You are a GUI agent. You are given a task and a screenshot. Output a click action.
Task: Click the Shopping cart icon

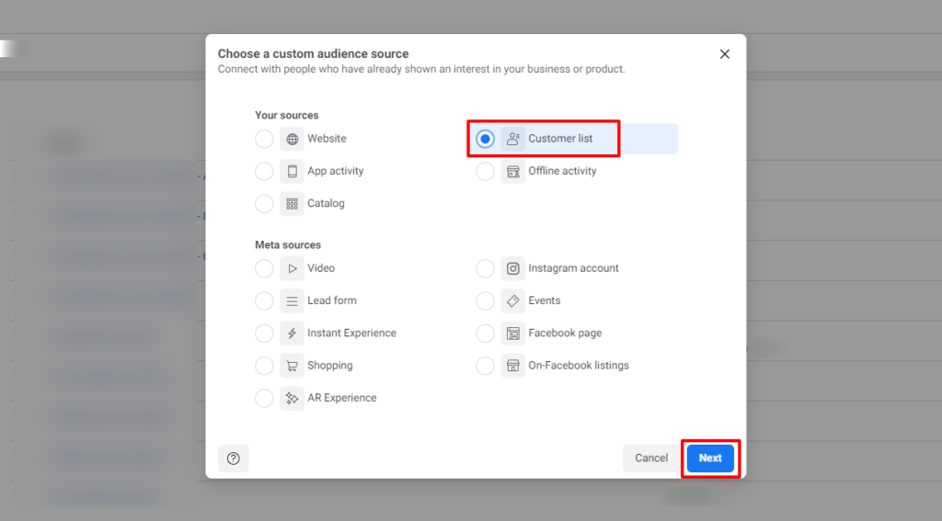pos(292,366)
